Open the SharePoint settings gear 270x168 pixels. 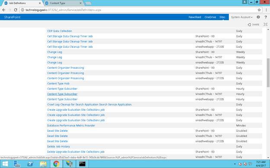pyautogui.click(x=258, y=17)
